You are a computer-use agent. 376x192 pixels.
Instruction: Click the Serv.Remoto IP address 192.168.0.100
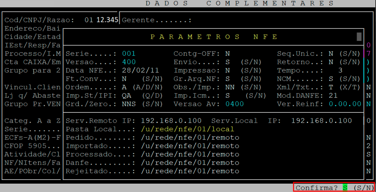[x=171, y=121]
